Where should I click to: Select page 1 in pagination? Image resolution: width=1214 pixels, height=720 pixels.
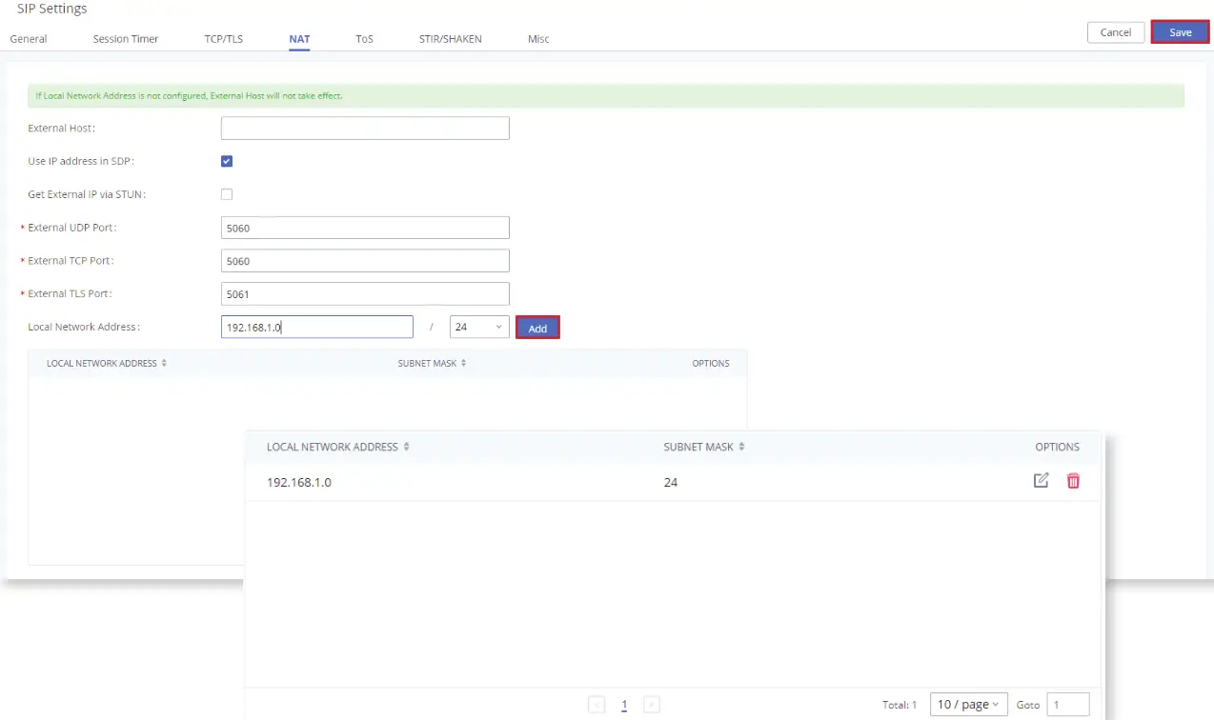(x=624, y=705)
